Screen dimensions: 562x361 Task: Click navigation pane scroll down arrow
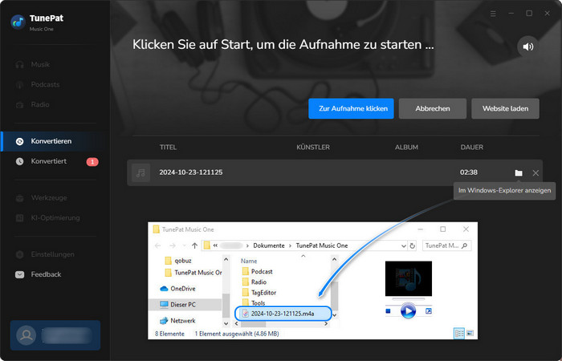click(x=226, y=323)
